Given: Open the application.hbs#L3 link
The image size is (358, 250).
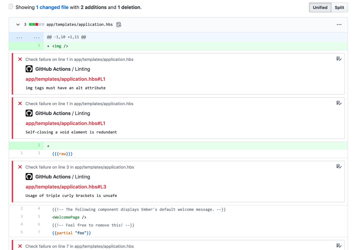Looking at the screenshot, I should click(x=66, y=187).
